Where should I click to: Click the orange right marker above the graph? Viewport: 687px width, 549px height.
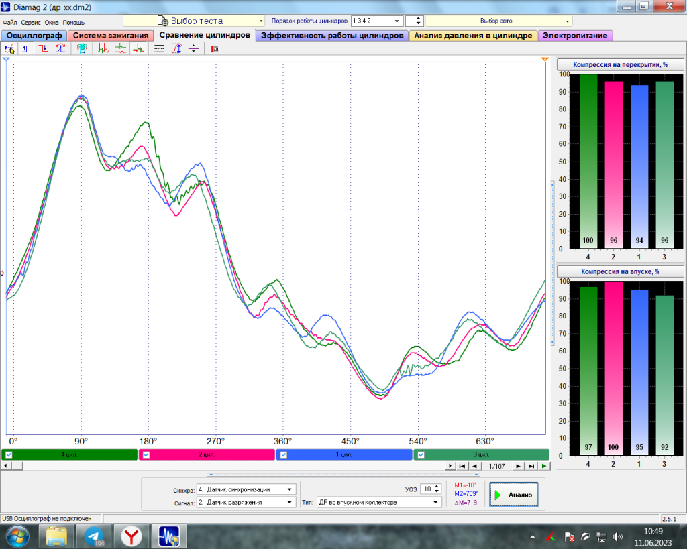click(x=545, y=59)
